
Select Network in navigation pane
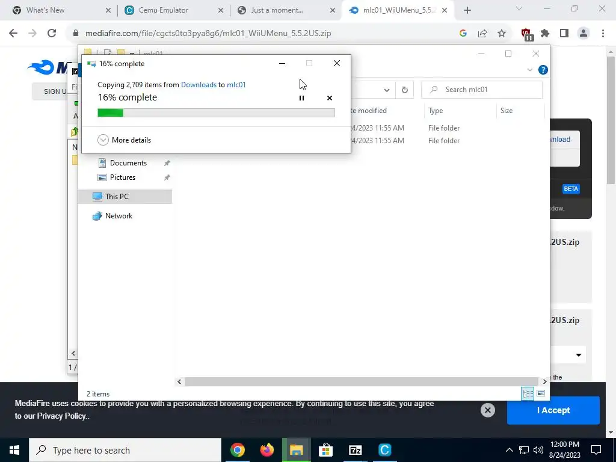[119, 216]
